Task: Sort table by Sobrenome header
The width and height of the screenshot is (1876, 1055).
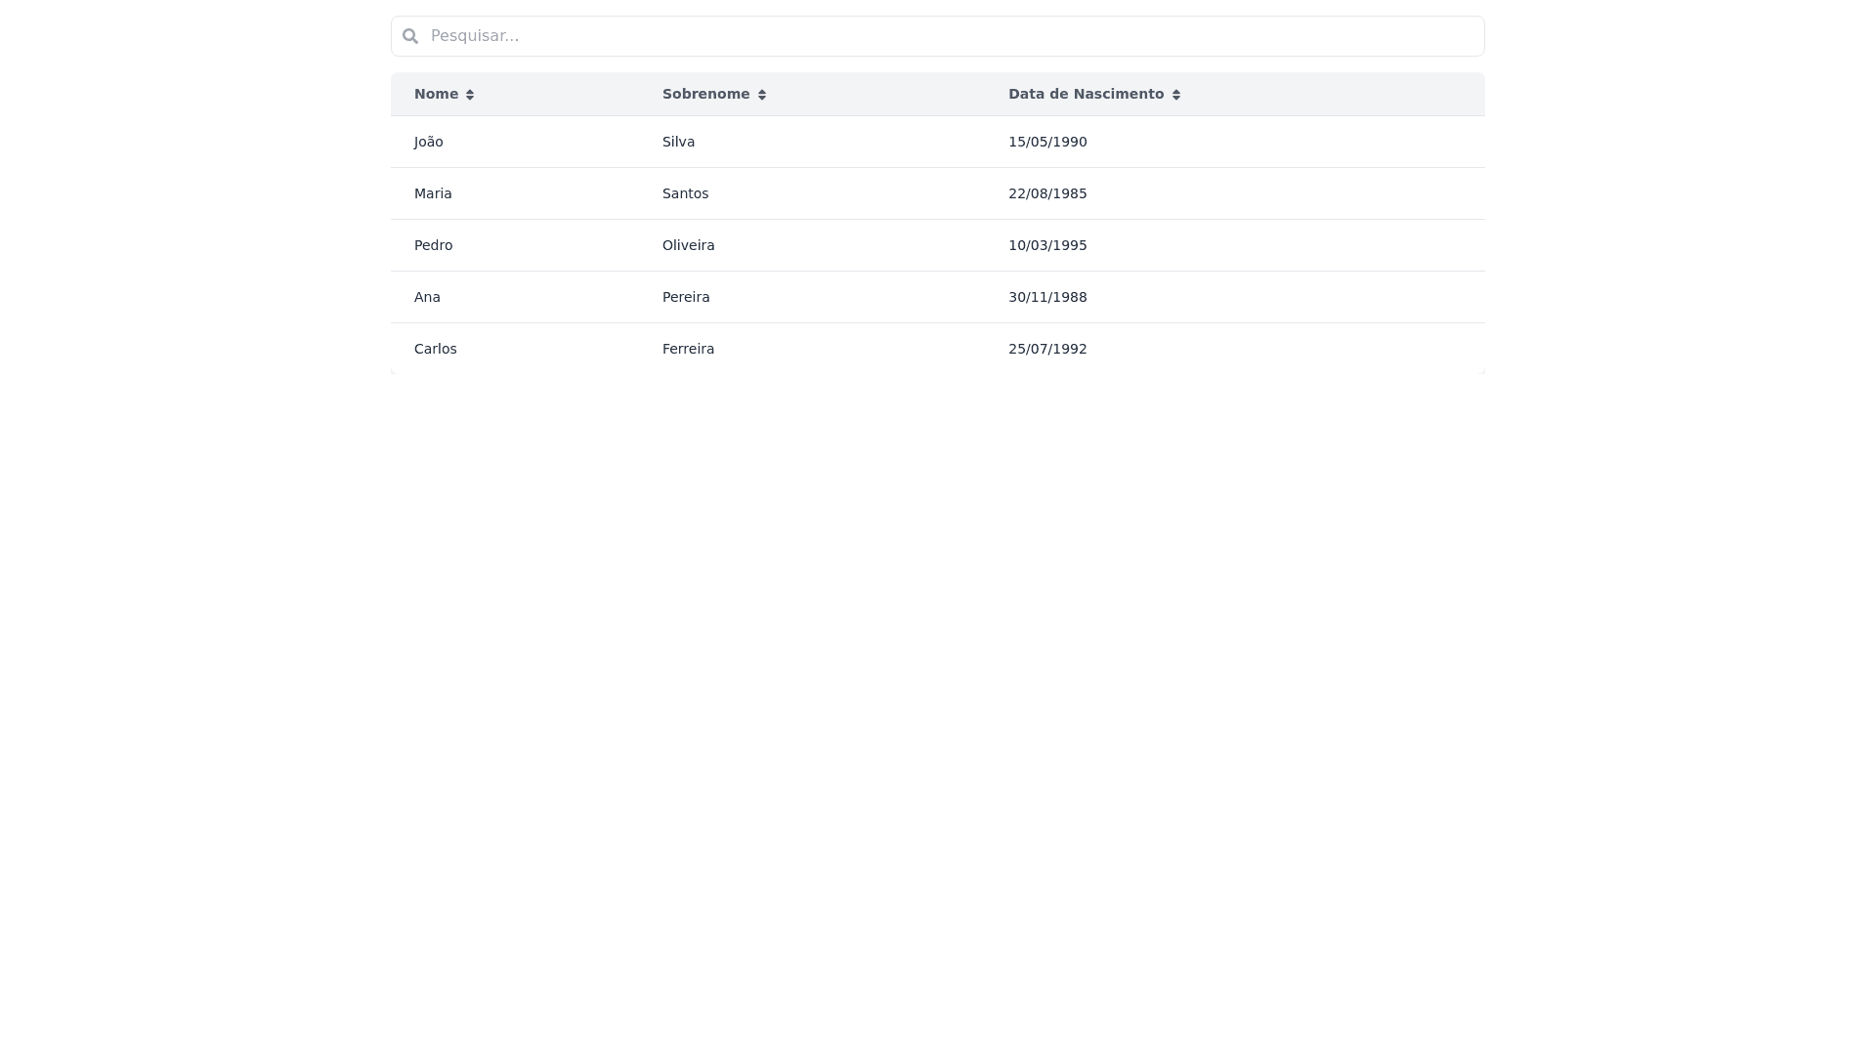Action: tap(705, 94)
